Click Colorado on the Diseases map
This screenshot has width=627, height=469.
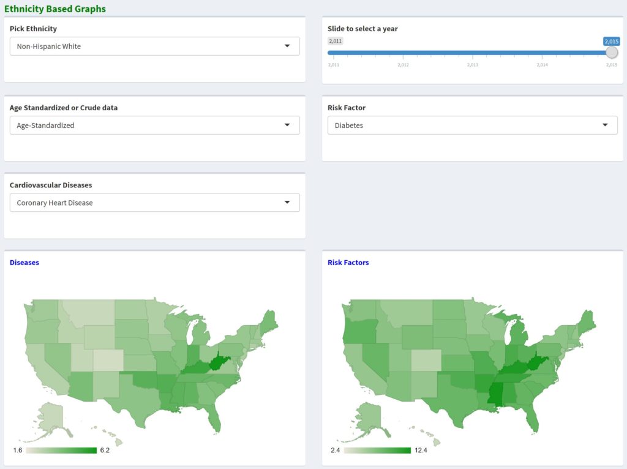(108, 360)
